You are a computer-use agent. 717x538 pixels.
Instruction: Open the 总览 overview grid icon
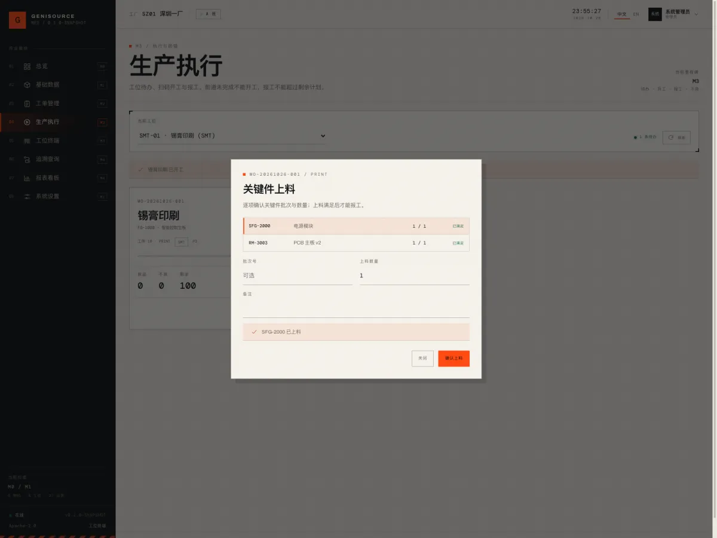point(27,66)
